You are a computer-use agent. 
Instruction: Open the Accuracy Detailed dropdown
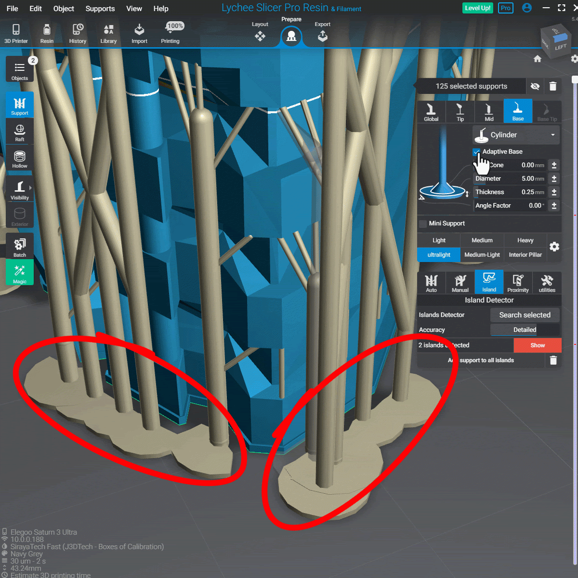[x=525, y=330]
